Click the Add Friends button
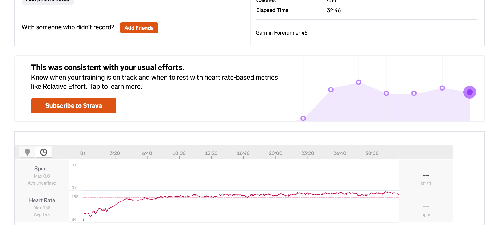 (x=139, y=28)
